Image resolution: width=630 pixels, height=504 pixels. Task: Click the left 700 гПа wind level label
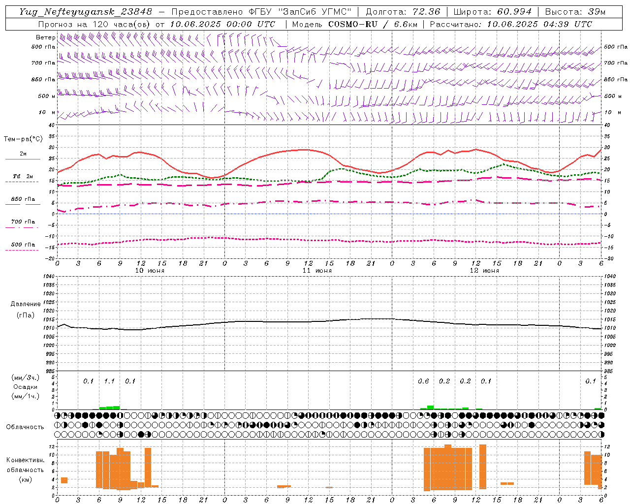[x=43, y=63]
